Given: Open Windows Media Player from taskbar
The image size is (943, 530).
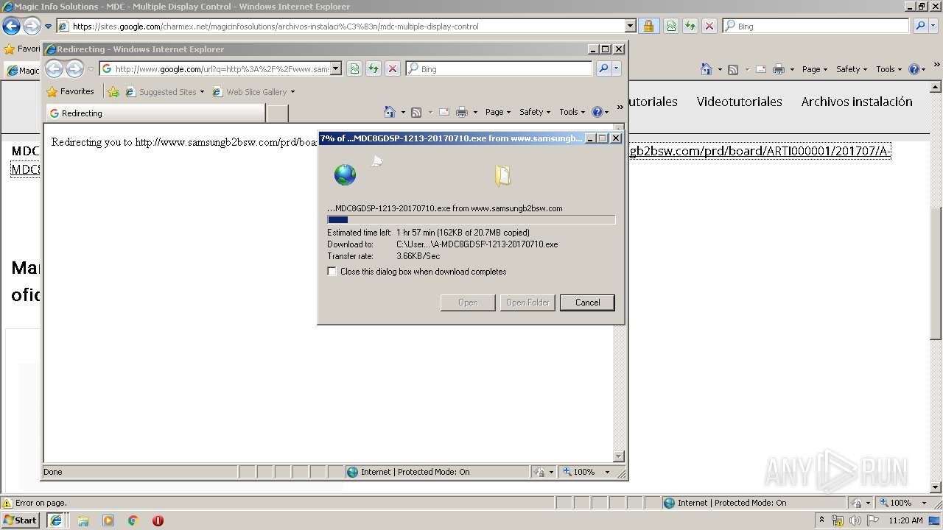Looking at the screenshot, I should tap(108, 520).
